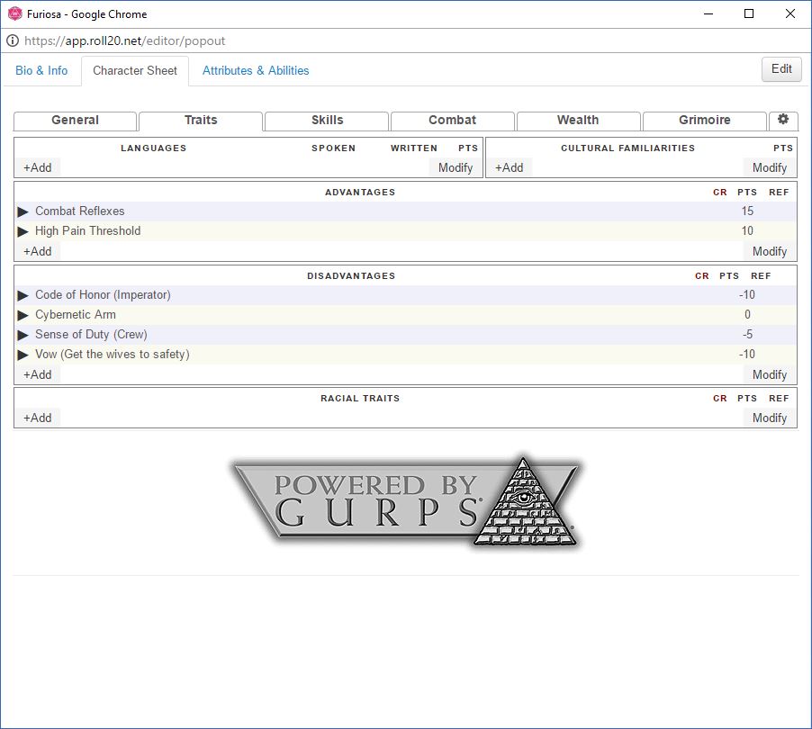The height and width of the screenshot is (729, 812).
Task: Switch to the Skills tab
Action: click(x=327, y=120)
